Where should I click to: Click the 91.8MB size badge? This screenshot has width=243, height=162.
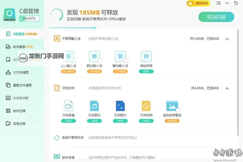pos(68,72)
